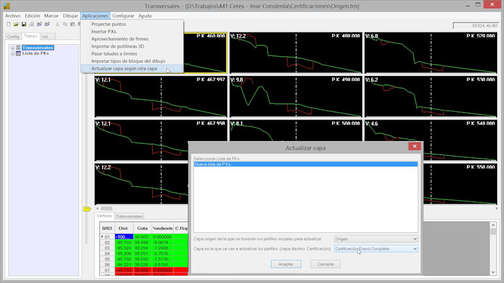Click the horizontal scrollbar left arrow
This screenshot has height=283, width=504.
tap(98, 208)
